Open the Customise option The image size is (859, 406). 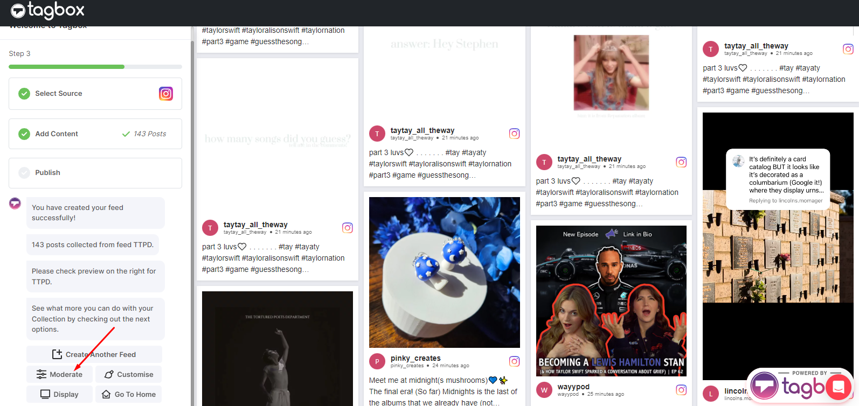[x=129, y=374]
